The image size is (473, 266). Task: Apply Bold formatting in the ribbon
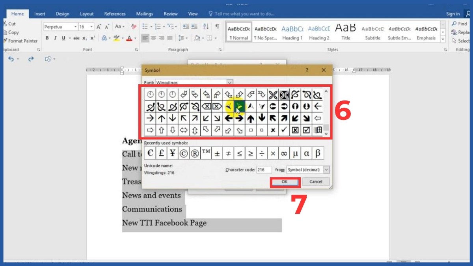point(47,38)
